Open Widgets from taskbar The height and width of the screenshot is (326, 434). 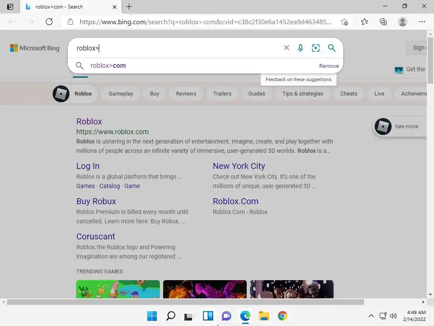point(208,316)
